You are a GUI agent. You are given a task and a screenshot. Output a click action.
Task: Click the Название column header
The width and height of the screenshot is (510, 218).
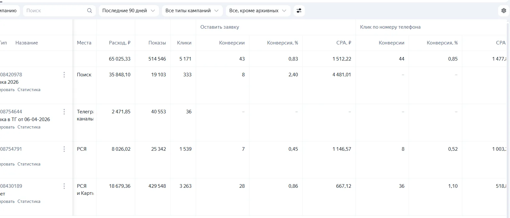tap(27, 43)
